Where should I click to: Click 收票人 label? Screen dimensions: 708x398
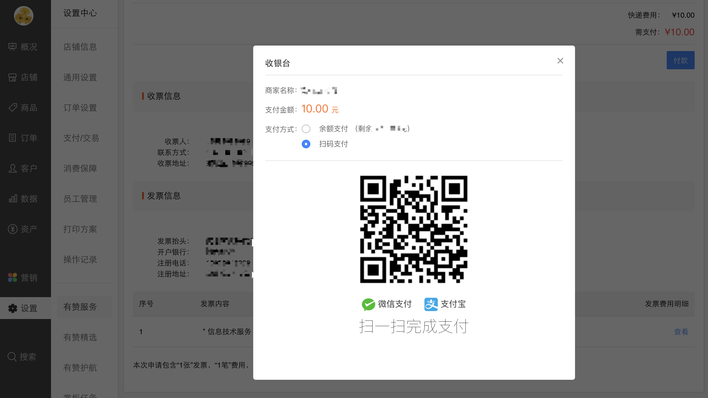[177, 142]
